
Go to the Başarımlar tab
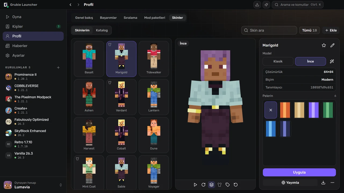click(108, 18)
